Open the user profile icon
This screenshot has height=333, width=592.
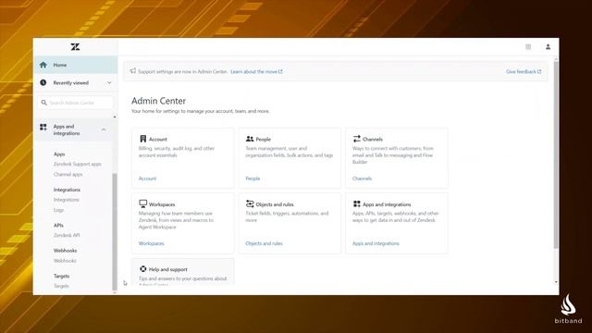point(548,47)
